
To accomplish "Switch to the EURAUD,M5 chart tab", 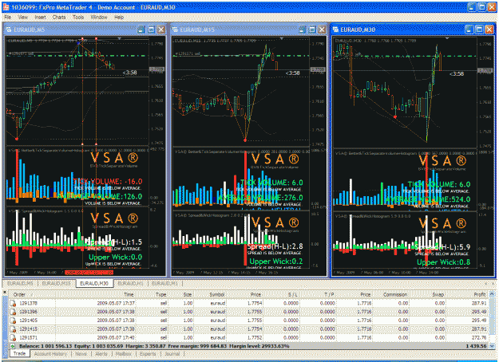I will pos(20,283).
